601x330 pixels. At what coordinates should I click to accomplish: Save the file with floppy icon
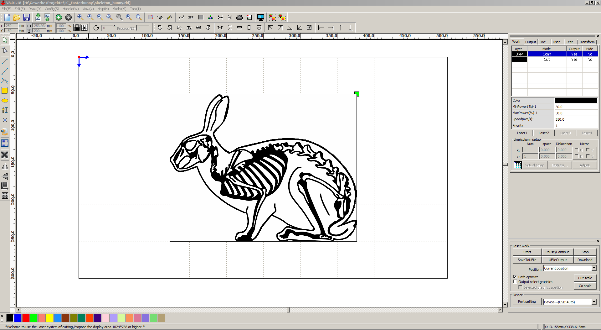click(26, 17)
